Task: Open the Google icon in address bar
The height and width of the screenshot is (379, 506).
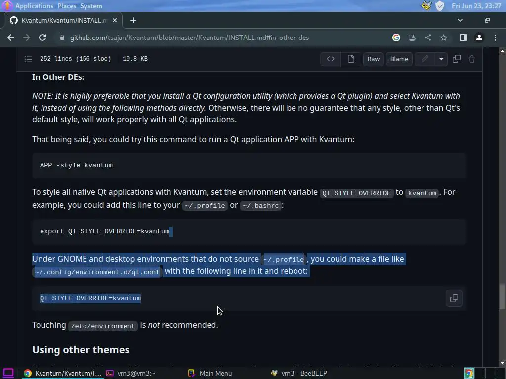Action: [396, 38]
